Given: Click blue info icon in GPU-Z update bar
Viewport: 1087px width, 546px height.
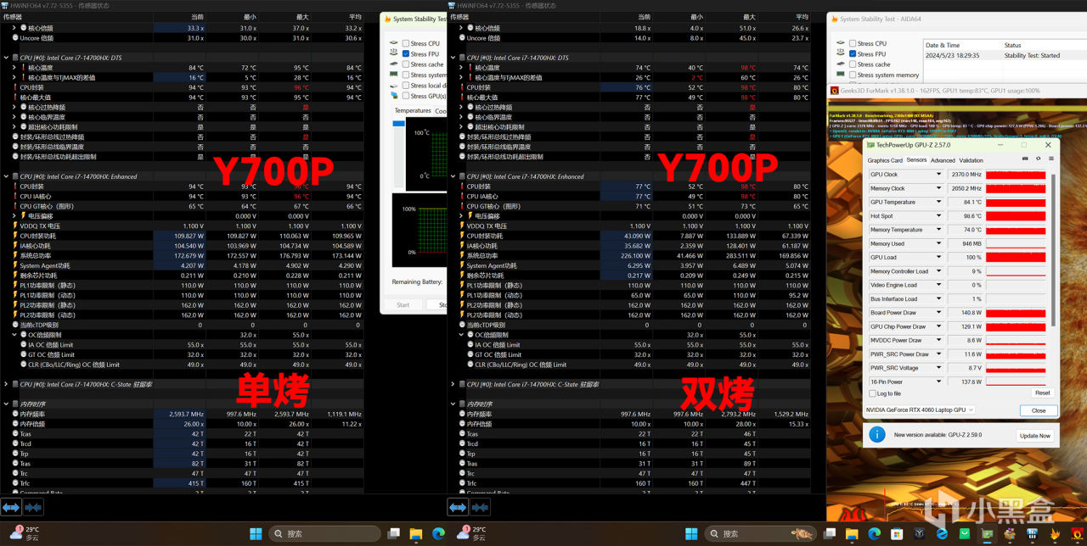Looking at the screenshot, I should (877, 435).
